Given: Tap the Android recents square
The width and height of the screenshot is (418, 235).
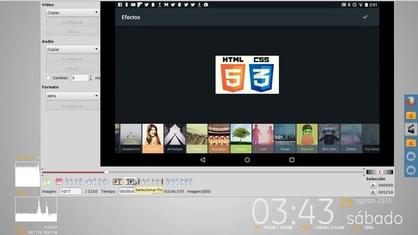Looking at the screenshot, I should pyautogui.click(x=292, y=160).
